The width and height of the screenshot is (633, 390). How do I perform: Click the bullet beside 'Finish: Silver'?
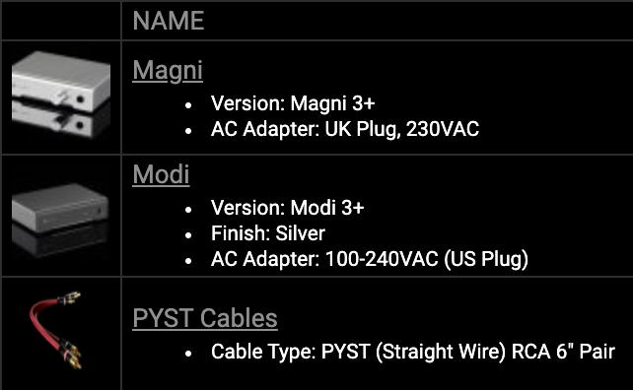188,235
